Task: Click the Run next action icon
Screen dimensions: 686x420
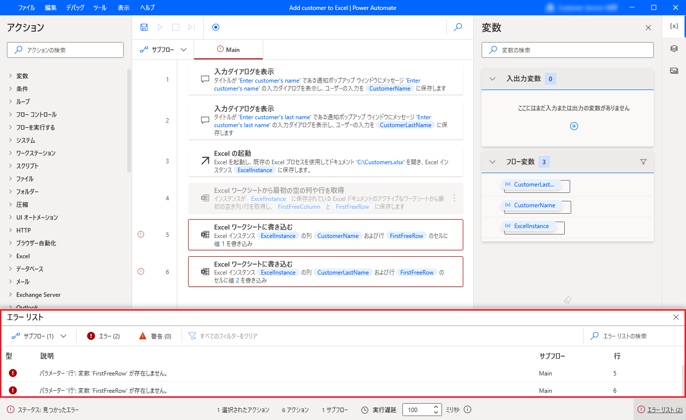Action: [x=192, y=27]
